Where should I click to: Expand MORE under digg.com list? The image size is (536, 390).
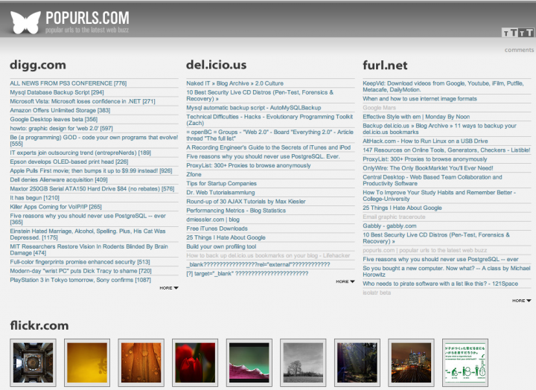[x=169, y=288]
